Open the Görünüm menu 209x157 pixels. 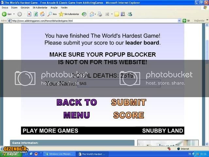pyautogui.click(x=25, y=8)
